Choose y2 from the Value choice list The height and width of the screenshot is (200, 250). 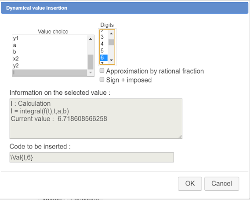point(50,66)
